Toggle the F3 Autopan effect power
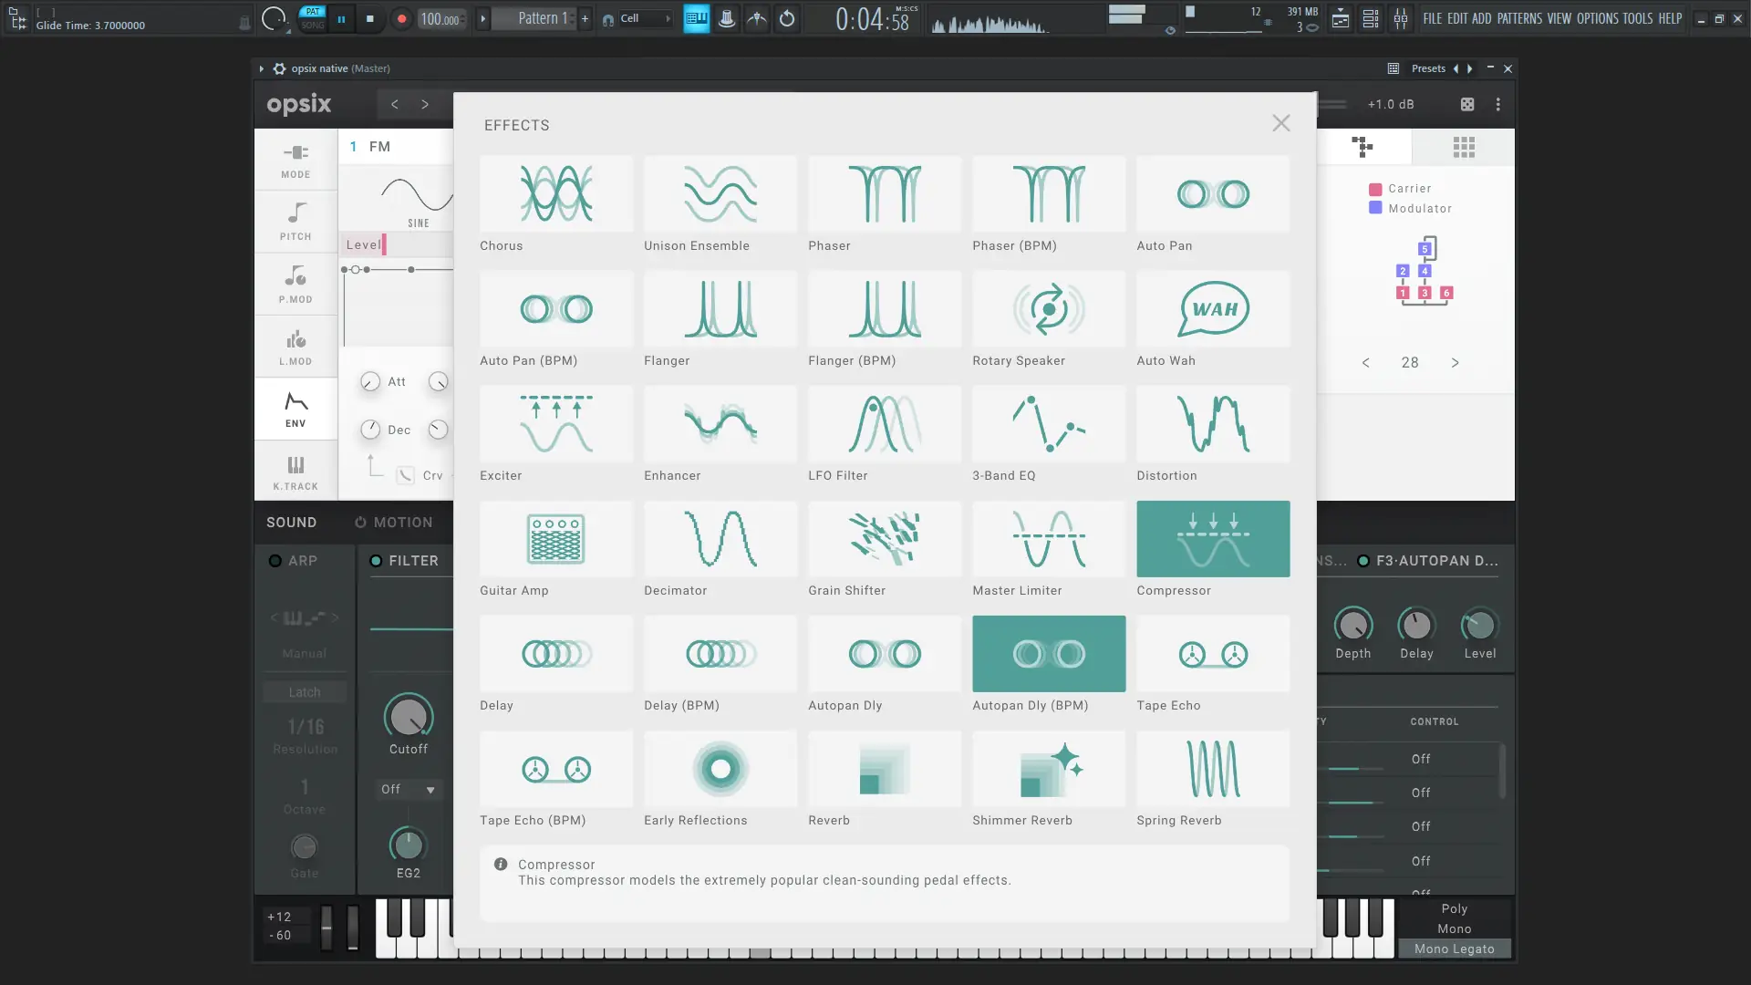The width and height of the screenshot is (1751, 985). (1363, 561)
